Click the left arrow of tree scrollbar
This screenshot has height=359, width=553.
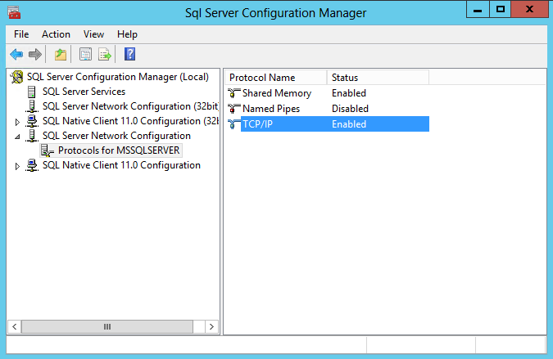click(x=15, y=326)
